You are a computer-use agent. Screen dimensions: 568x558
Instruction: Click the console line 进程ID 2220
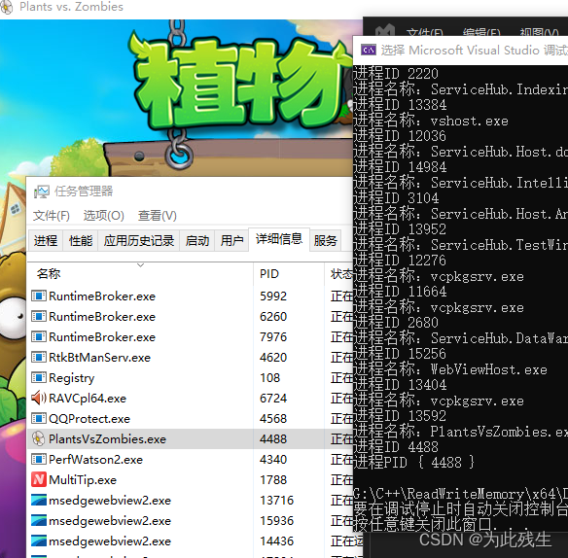click(x=396, y=74)
